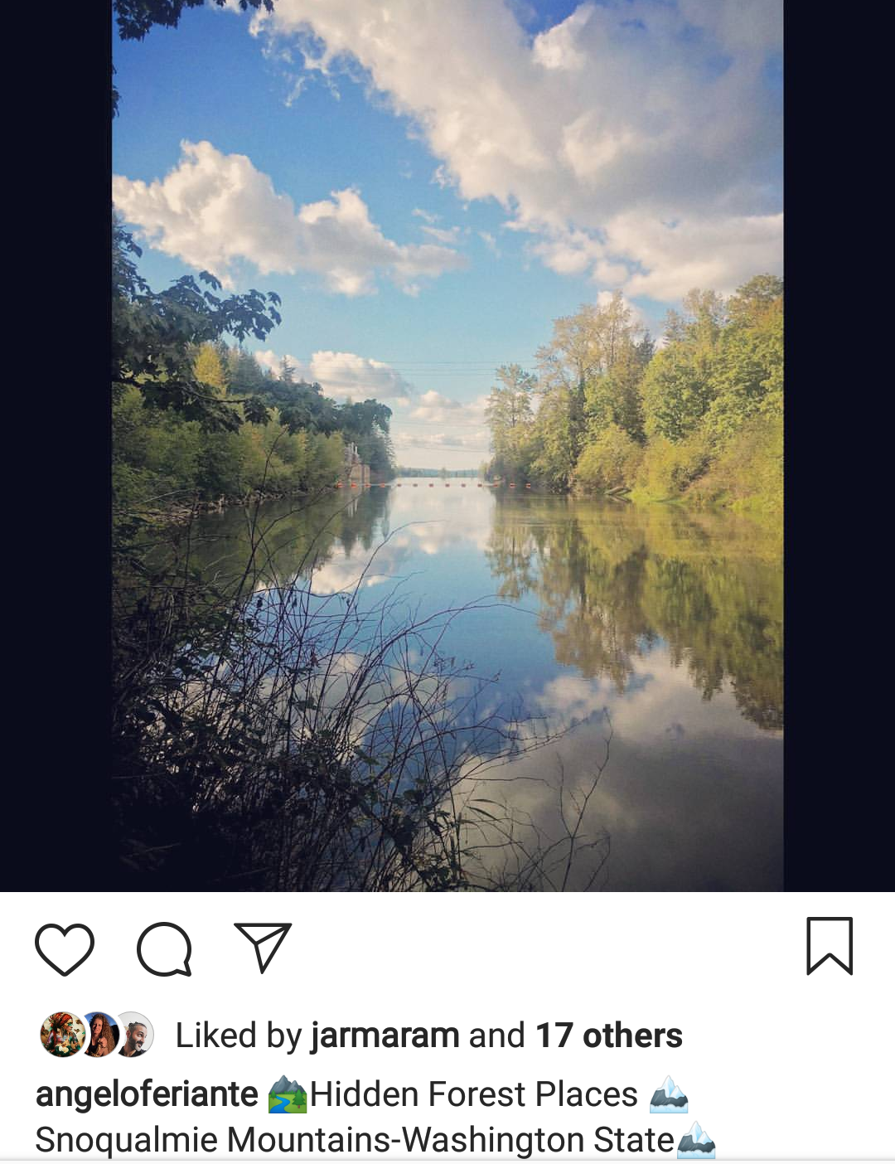Open comments via the speech bubble icon
Screen dimensions: 895x1164
click(164, 948)
